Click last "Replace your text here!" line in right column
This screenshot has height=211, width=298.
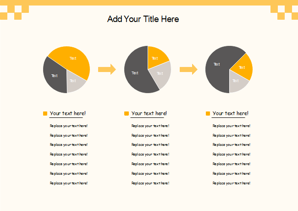232,183
